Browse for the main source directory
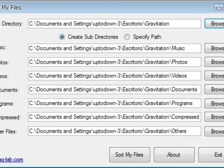 215,24
